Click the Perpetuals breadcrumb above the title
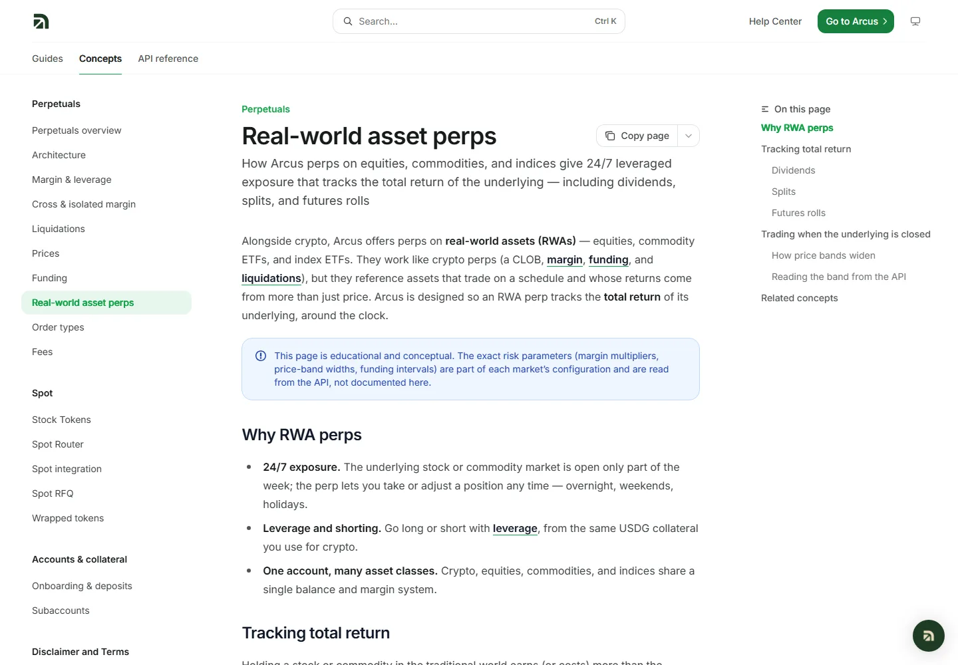958x665 pixels. coord(265,109)
